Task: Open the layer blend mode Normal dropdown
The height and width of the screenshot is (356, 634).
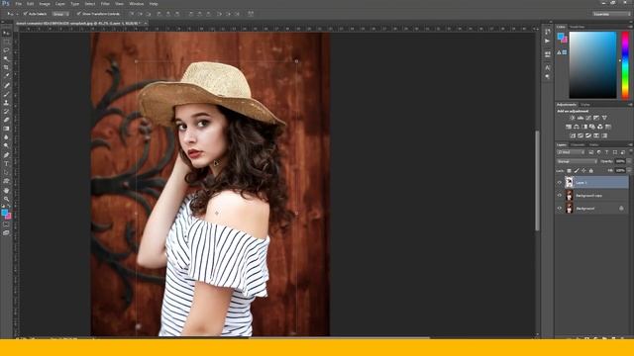Action: (x=577, y=161)
